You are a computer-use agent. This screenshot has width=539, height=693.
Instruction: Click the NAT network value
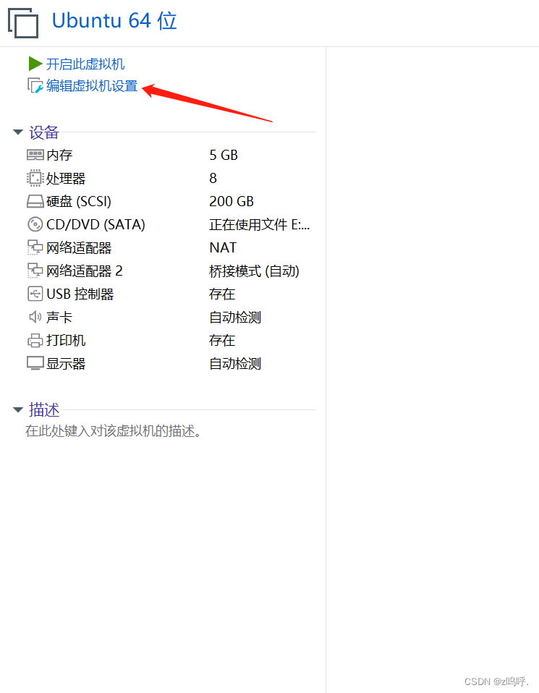coord(224,247)
